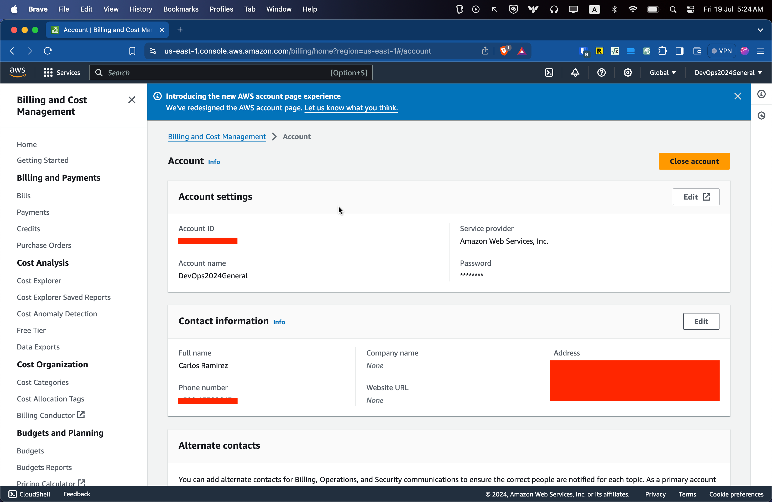This screenshot has width=772, height=502.
Task: Follow the Let us know what you think link
Action: (351, 108)
